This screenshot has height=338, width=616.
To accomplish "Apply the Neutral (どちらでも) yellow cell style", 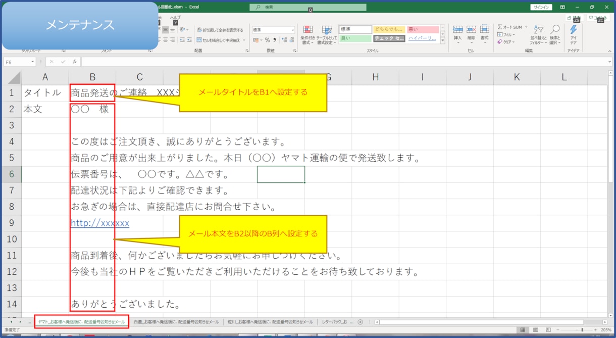I will pos(389,29).
